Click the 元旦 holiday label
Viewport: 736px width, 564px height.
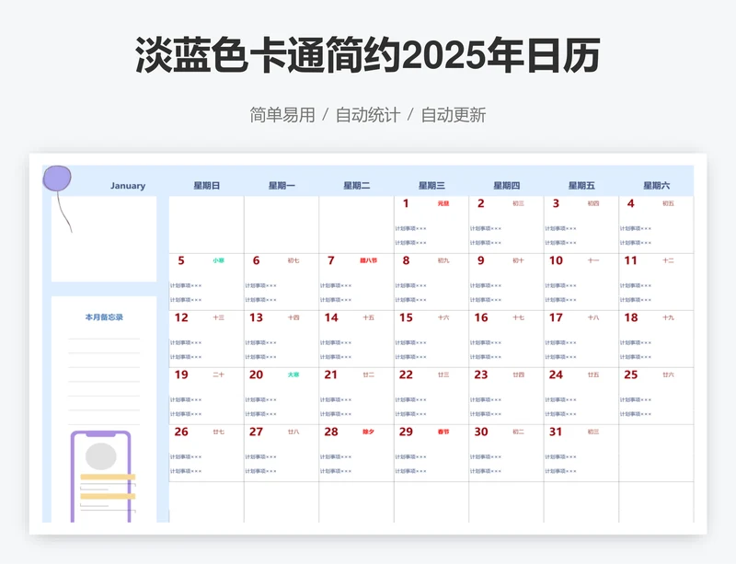(443, 204)
